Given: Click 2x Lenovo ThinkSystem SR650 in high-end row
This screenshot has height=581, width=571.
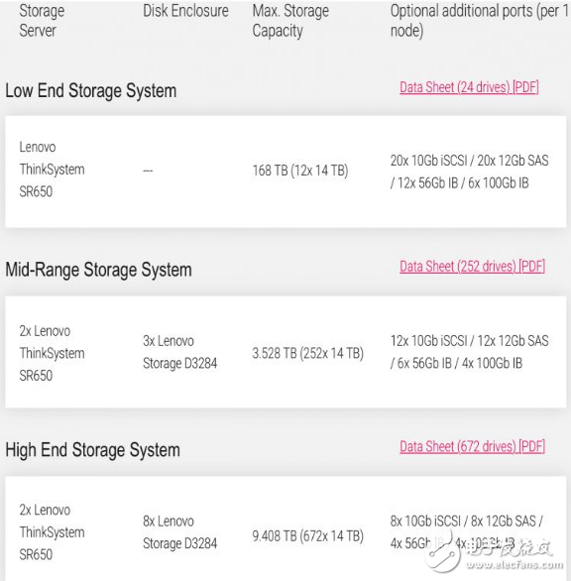Looking at the screenshot, I should (52, 532).
